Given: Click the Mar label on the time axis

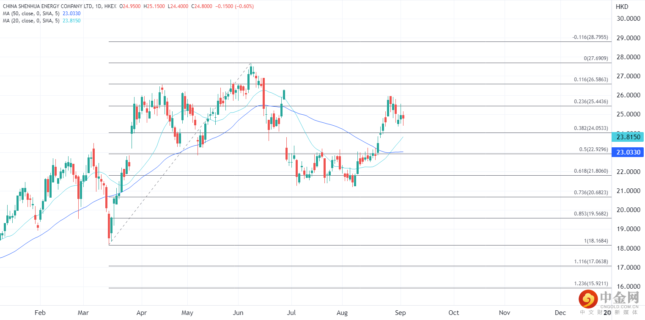Looking at the screenshot, I should (83, 313).
